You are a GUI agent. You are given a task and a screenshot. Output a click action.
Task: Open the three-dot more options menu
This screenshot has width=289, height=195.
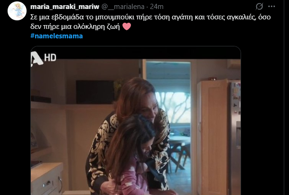pyautogui.click(x=271, y=7)
